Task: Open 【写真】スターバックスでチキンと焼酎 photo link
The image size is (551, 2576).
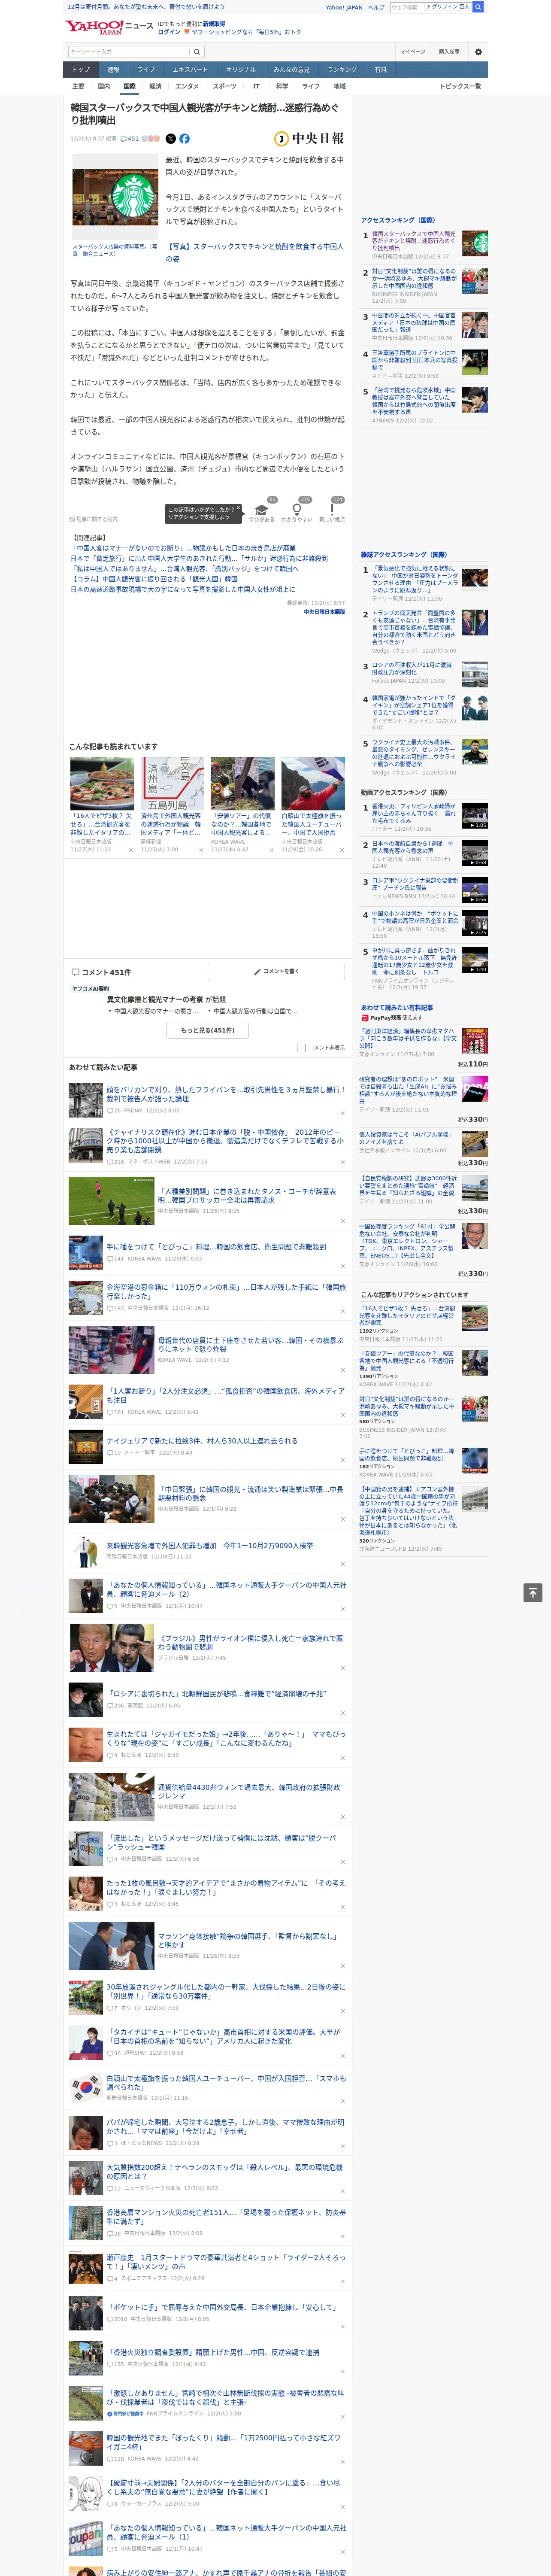Action: [x=254, y=252]
